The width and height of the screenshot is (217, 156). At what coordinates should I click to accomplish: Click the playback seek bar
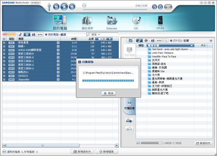tap(115, 9)
